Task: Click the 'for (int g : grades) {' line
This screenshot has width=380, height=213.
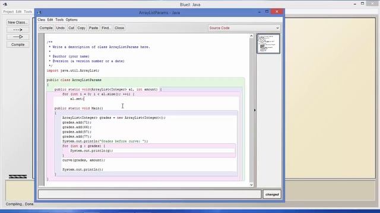Action: click(84, 146)
